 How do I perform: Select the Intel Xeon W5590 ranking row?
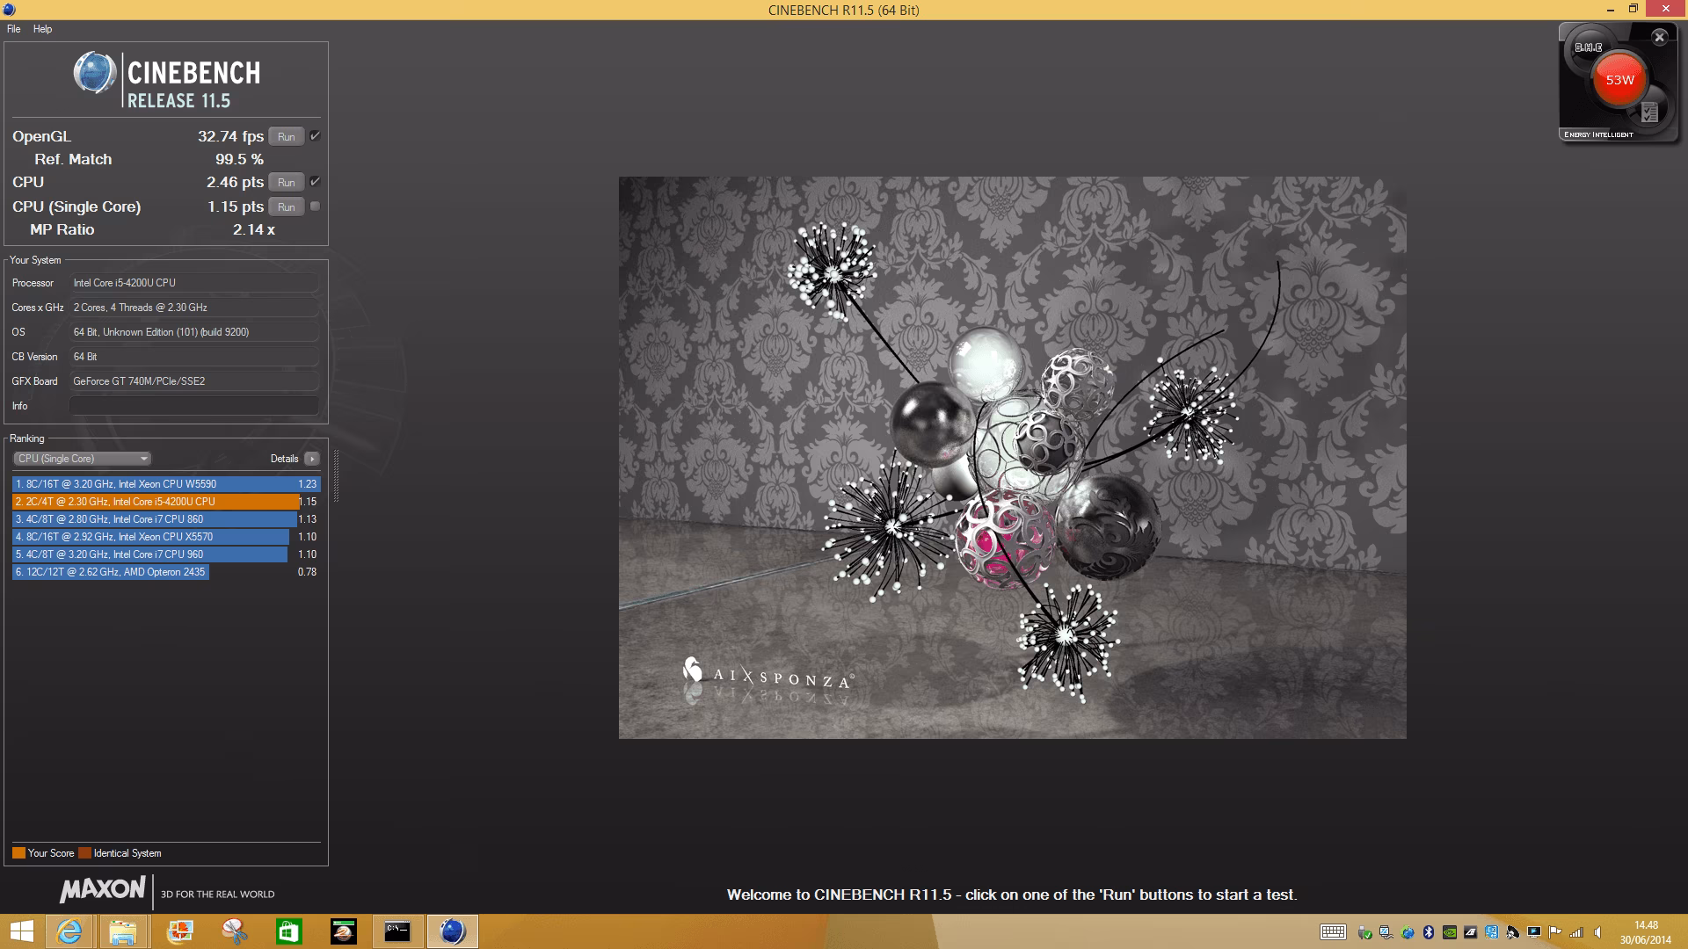coord(166,484)
